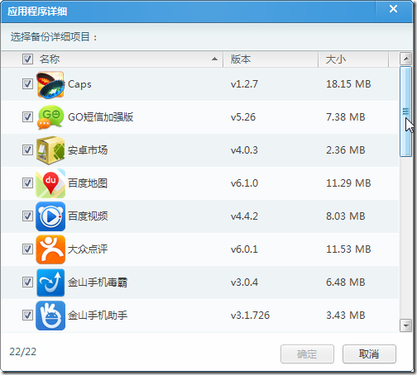The width and height of the screenshot is (417, 375).
Task: Click version v3.0.4 cell
Action: click(244, 282)
